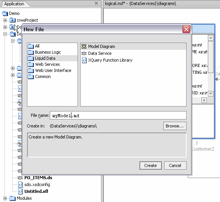
Task: Expand the Modules tree node
Action: coord(5,198)
